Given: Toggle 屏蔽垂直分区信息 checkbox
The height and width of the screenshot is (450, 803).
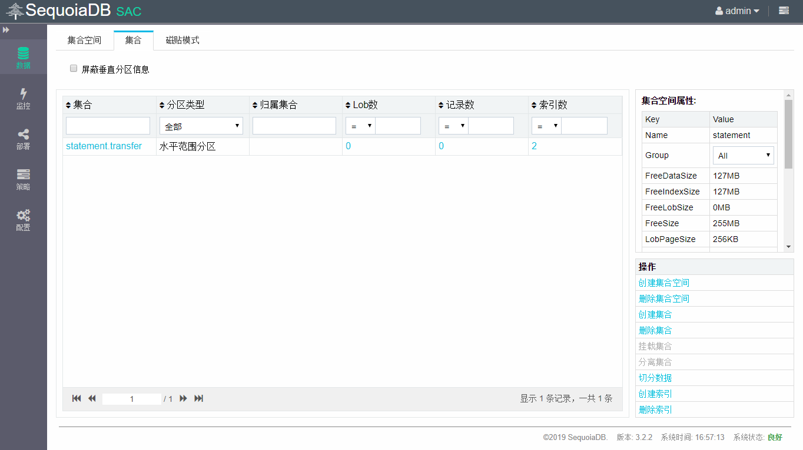Looking at the screenshot, I should (74, 68).
